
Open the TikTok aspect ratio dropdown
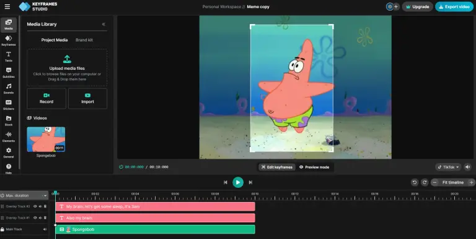448,167
